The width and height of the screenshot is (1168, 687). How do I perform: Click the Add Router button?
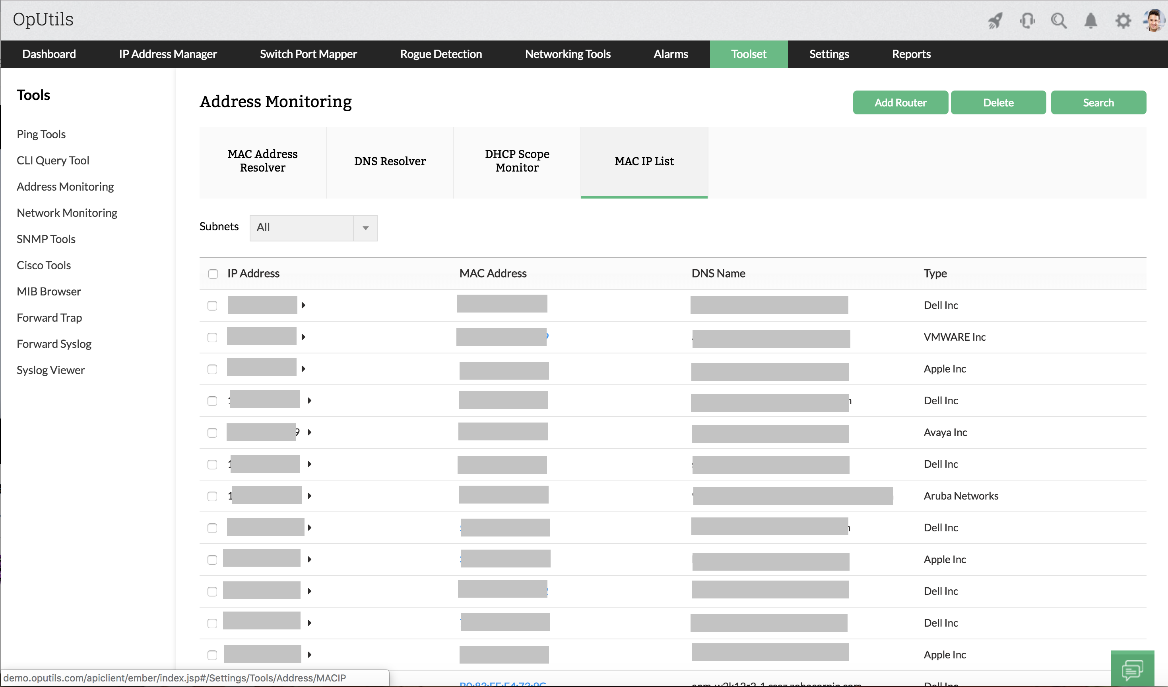pyautogui.click(x=900, y=102)
